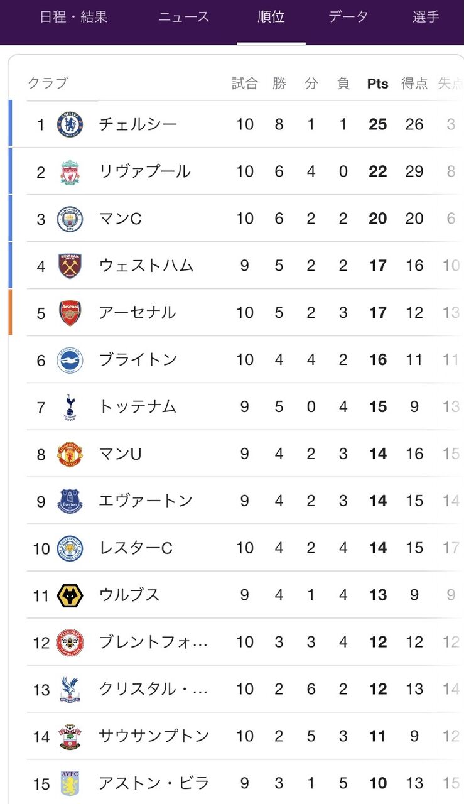Open the マンU team link
The width and height of the screenshot is (464, 804).
(121, 454)
